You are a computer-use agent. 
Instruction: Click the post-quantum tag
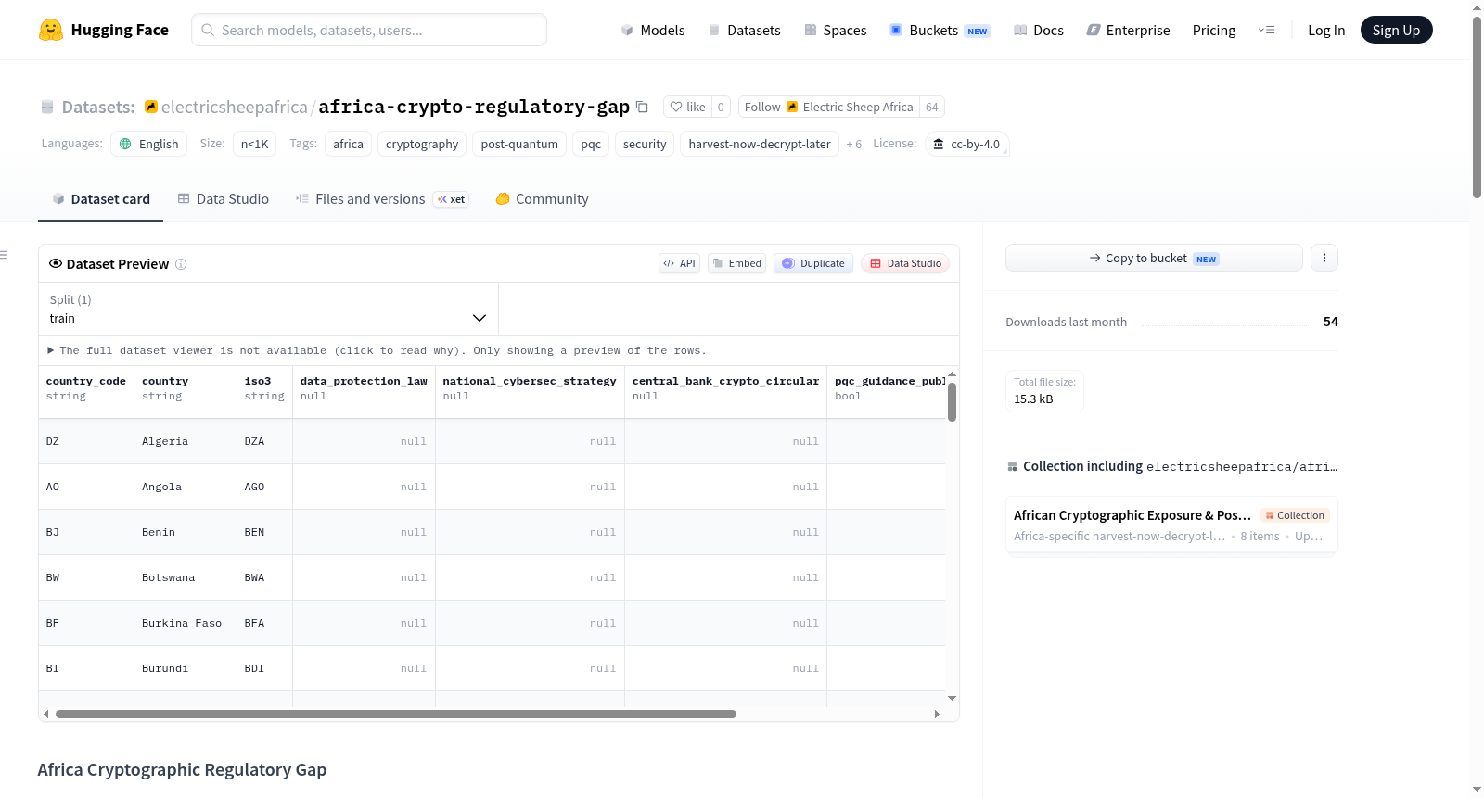coord(519,144)
